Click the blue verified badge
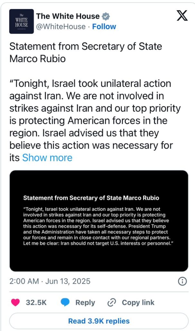This screenshot has height=331, width=195. tap(106, 16)
